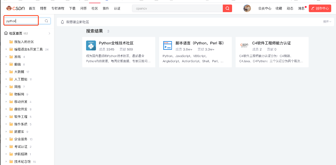Expand the 游戏 category arrow
This screenshot has width=336, height=165.
pos(6,57)
